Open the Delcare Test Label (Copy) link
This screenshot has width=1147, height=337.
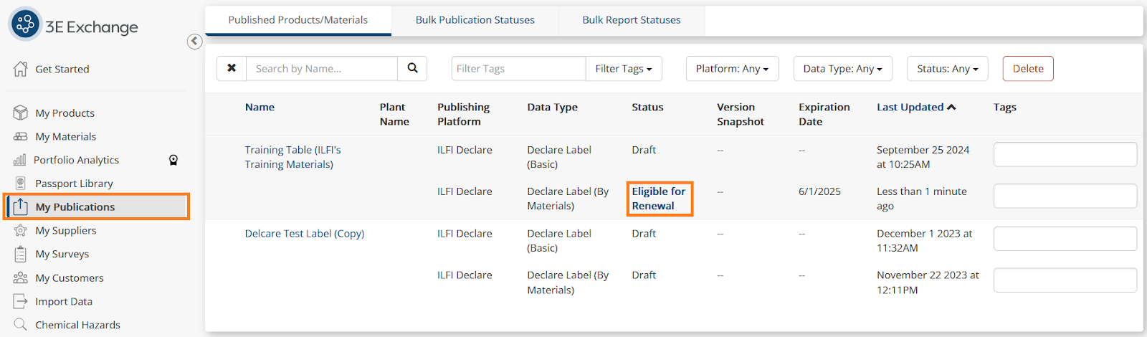[x=305, y=234]
